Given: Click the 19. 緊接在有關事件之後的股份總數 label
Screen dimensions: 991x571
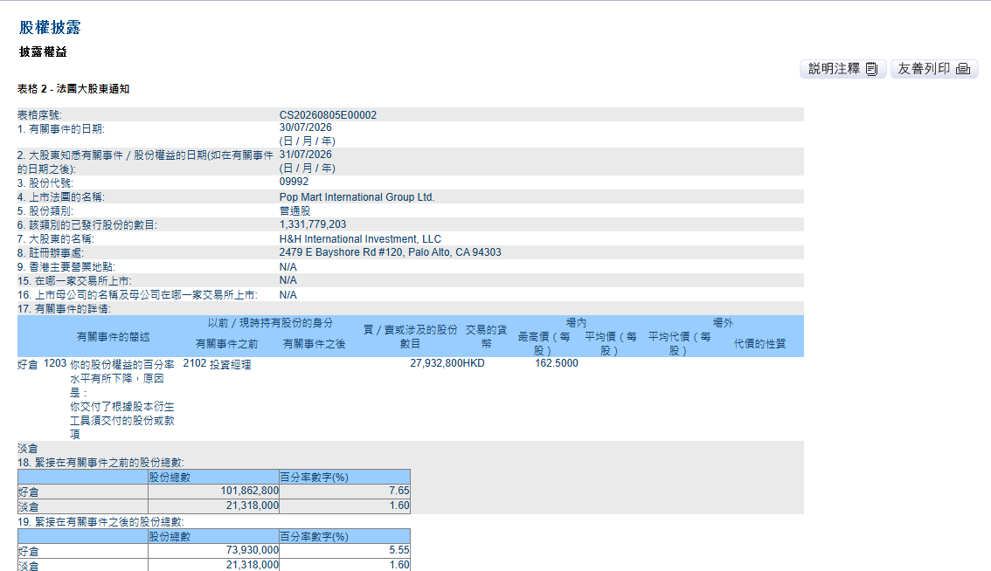Looking at the screenshot, I should point(100,522).
